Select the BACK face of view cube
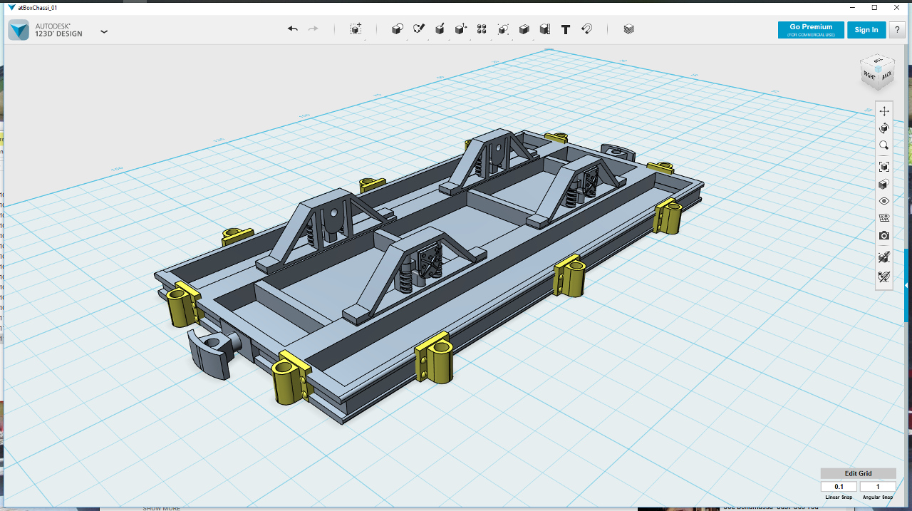 [x=886, y=76]
